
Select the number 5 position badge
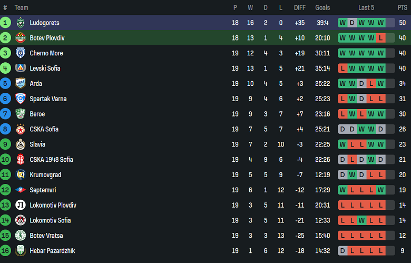click(5, 83)
